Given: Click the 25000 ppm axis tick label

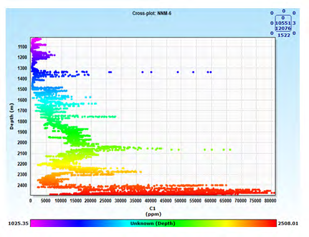Looking at the screenshot, I should click(x=105, y=201).
